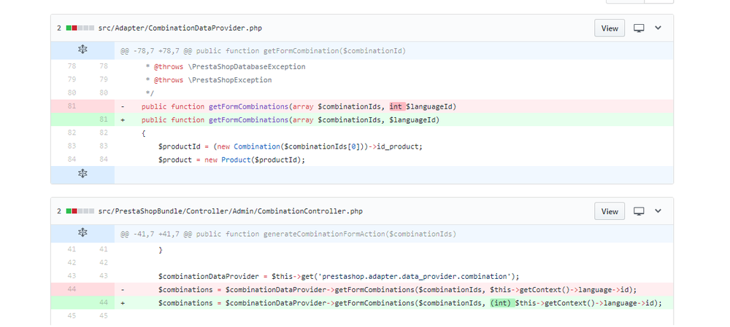Expand hidden lines above line 78 in CombinationDataProvider.php
This screenshot has height=327, width=730.
(x=82, y=50)
